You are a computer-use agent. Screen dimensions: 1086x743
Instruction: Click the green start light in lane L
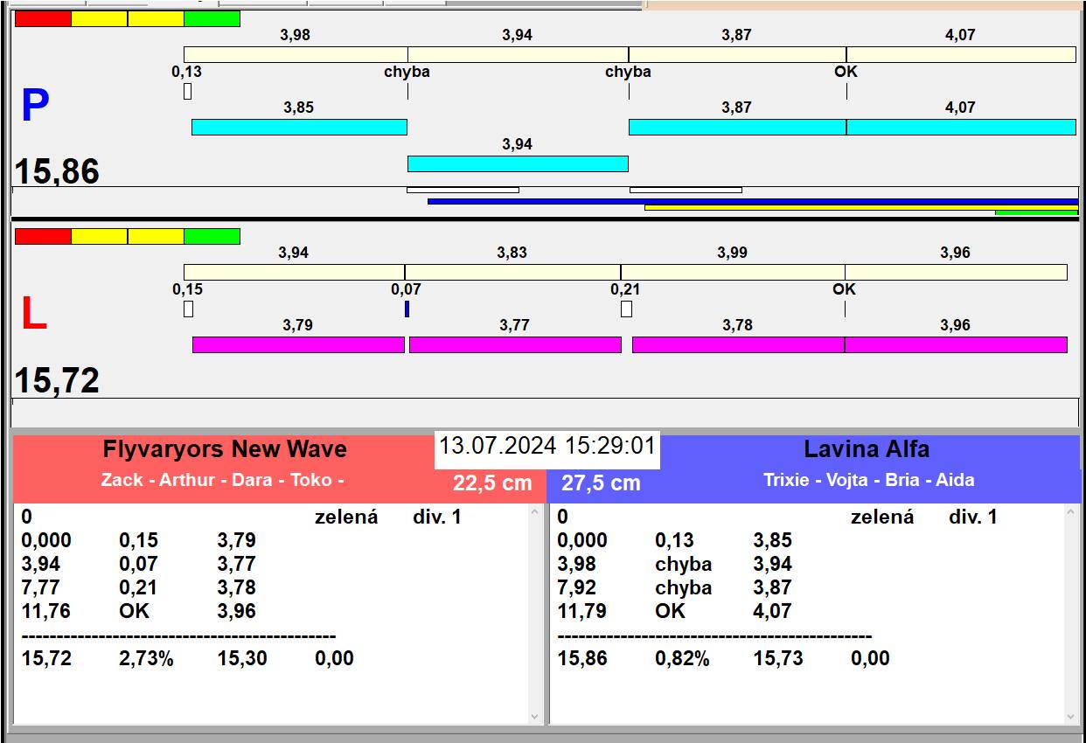click(x=212, y=236)
